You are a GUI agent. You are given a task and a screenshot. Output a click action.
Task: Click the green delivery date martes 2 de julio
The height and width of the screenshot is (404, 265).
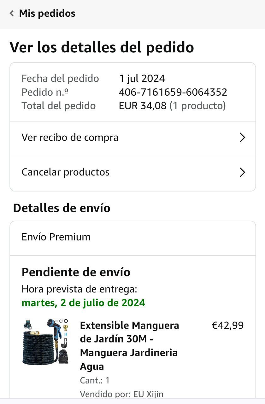(83, 303)
